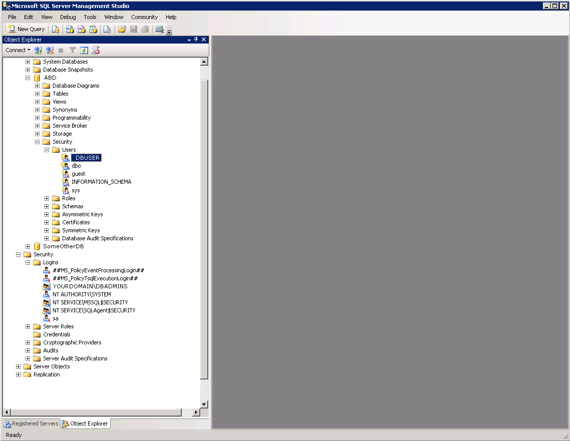Click the Analysis Services XMLA Query icon
The height and width of the screenshot is (441, 570).
click(94, 29)
